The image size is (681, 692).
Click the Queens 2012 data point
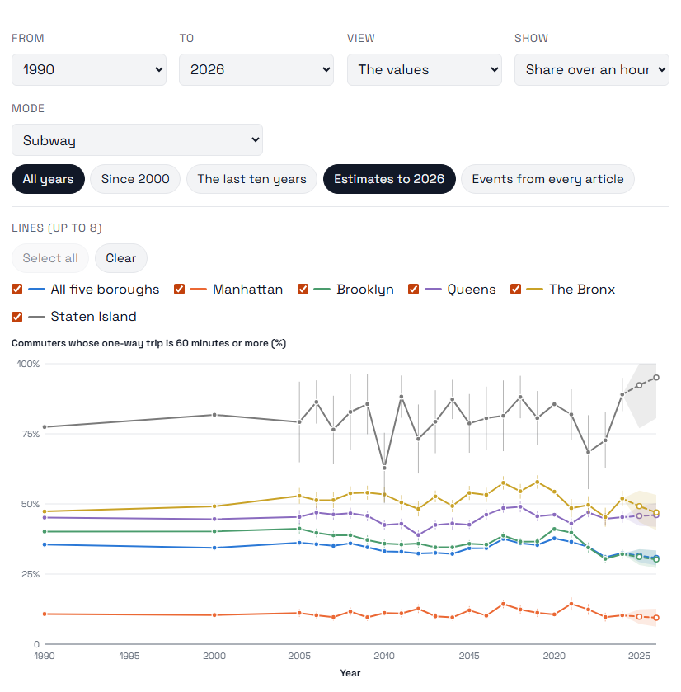tap(419, 535)
